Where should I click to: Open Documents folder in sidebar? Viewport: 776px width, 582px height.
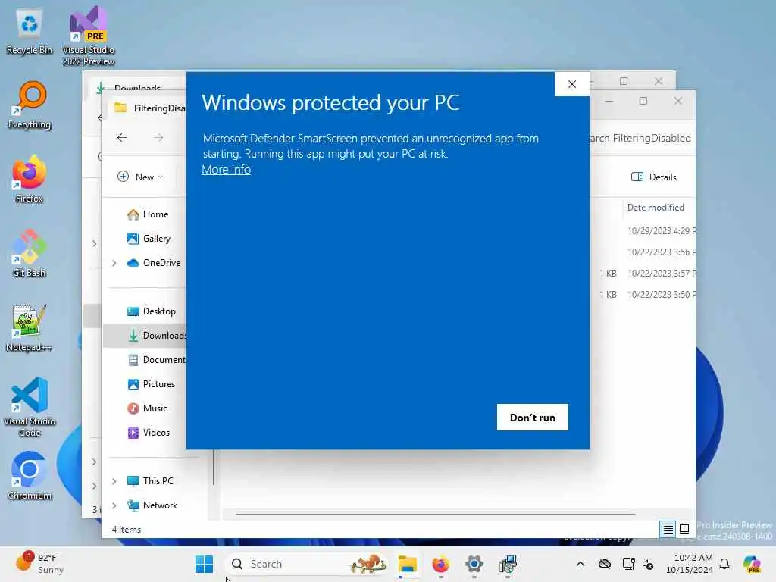click(156, 360)
